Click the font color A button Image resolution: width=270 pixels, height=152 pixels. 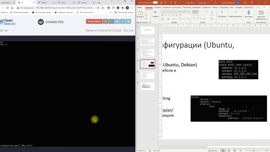[168, 19]
